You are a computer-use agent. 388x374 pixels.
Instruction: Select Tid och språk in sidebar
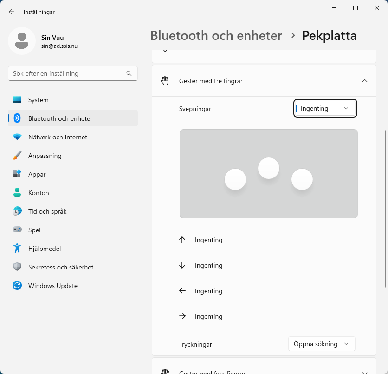tap(47, 211)
